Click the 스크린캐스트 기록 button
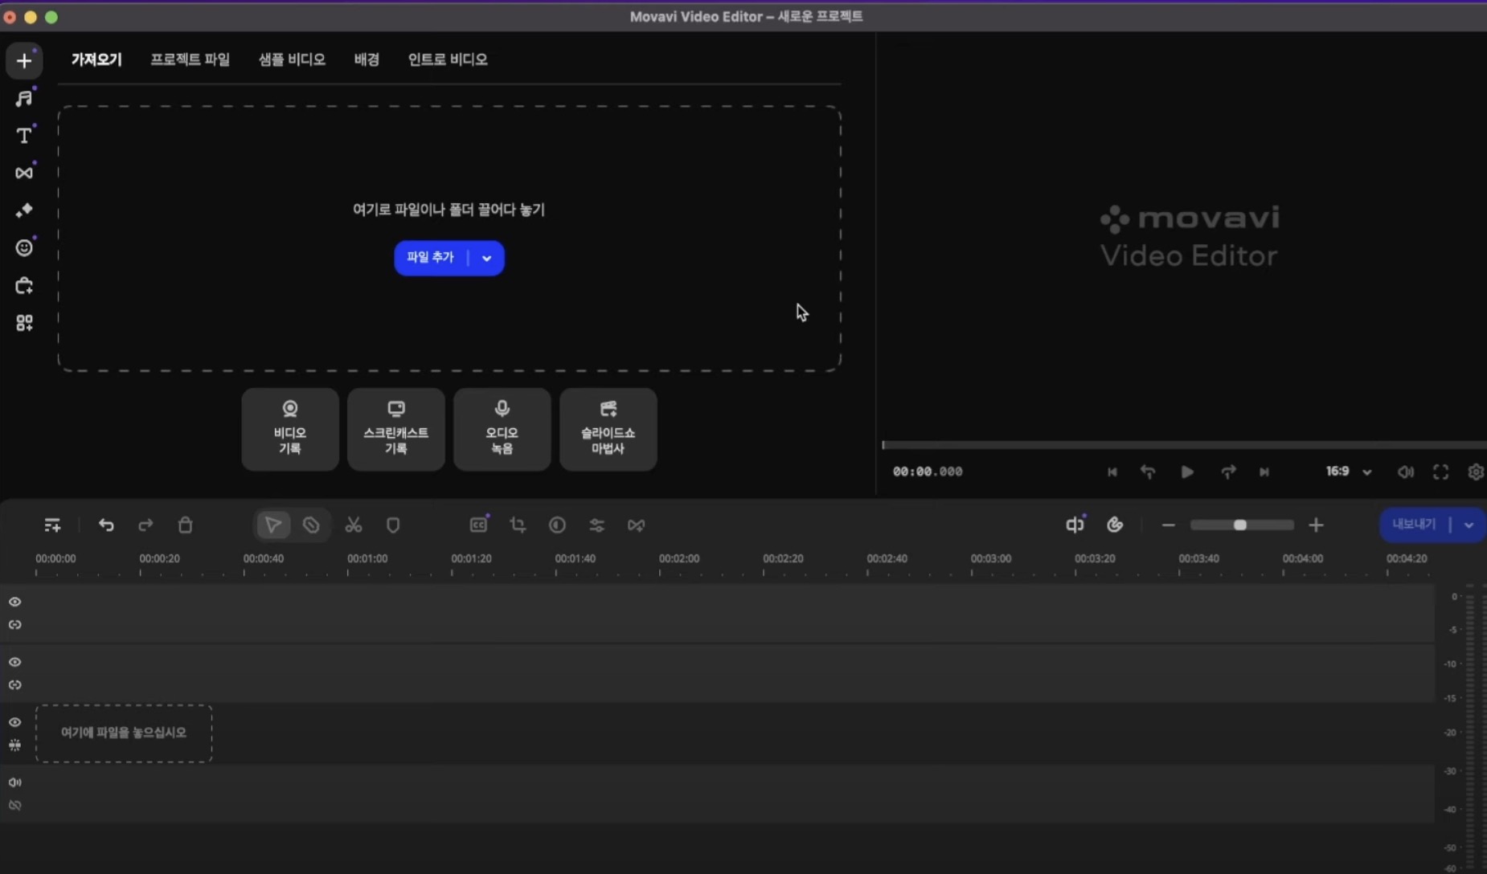The image size is (1487, 874). click(396, 430)
